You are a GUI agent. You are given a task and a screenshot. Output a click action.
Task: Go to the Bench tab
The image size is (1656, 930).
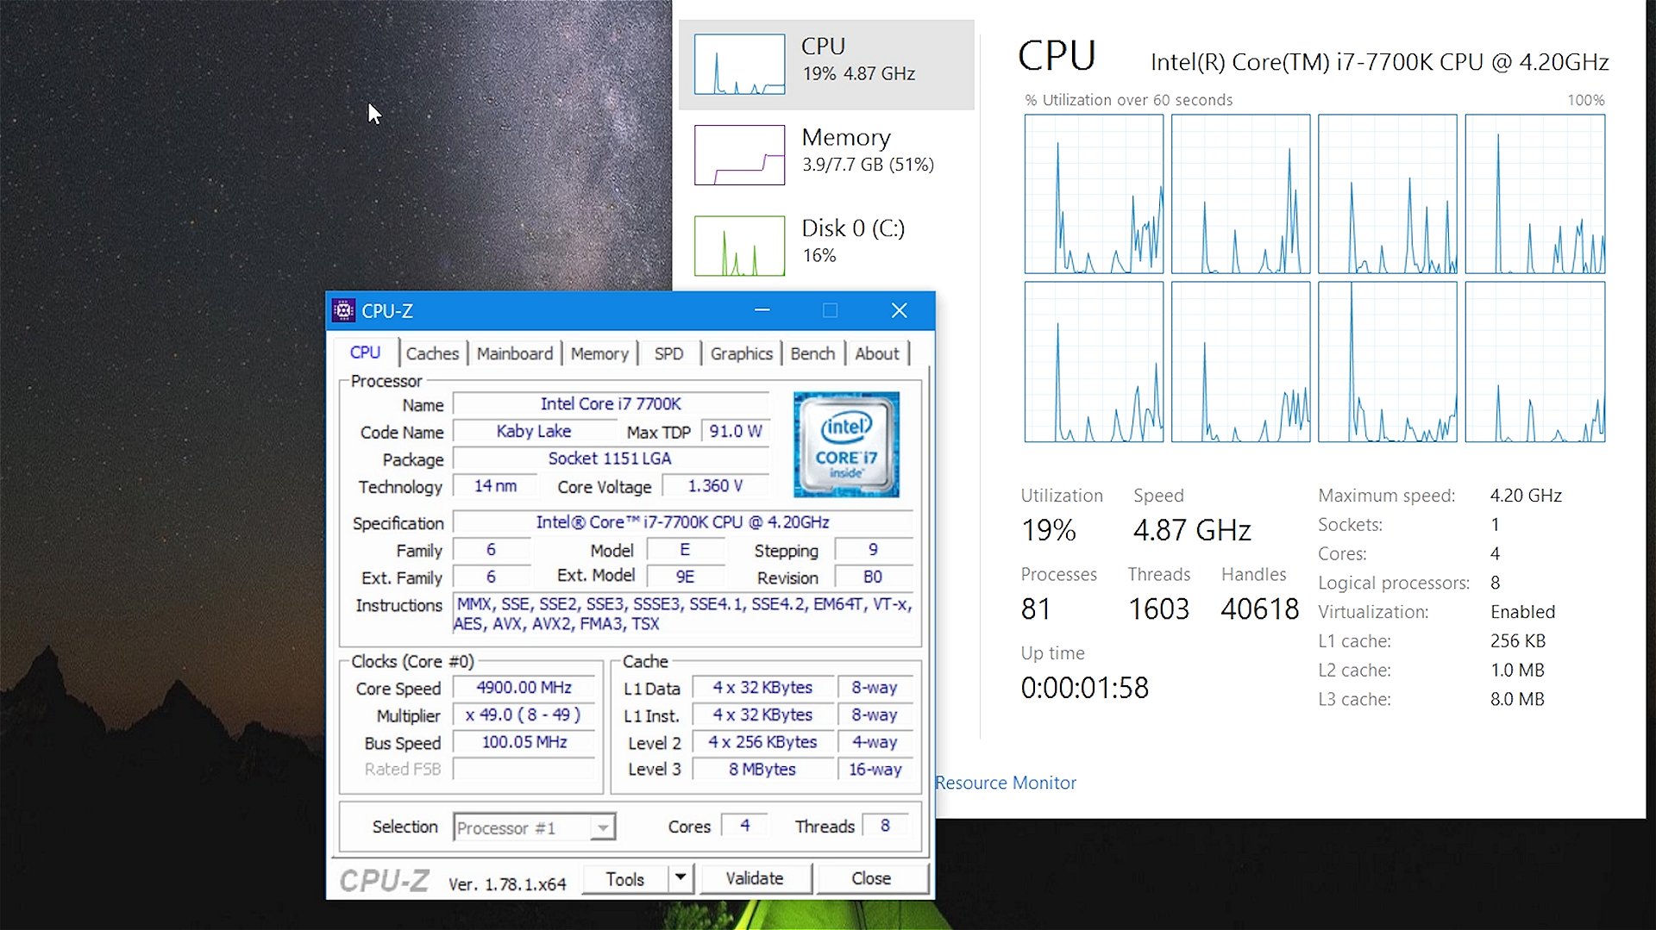point(812,353)
